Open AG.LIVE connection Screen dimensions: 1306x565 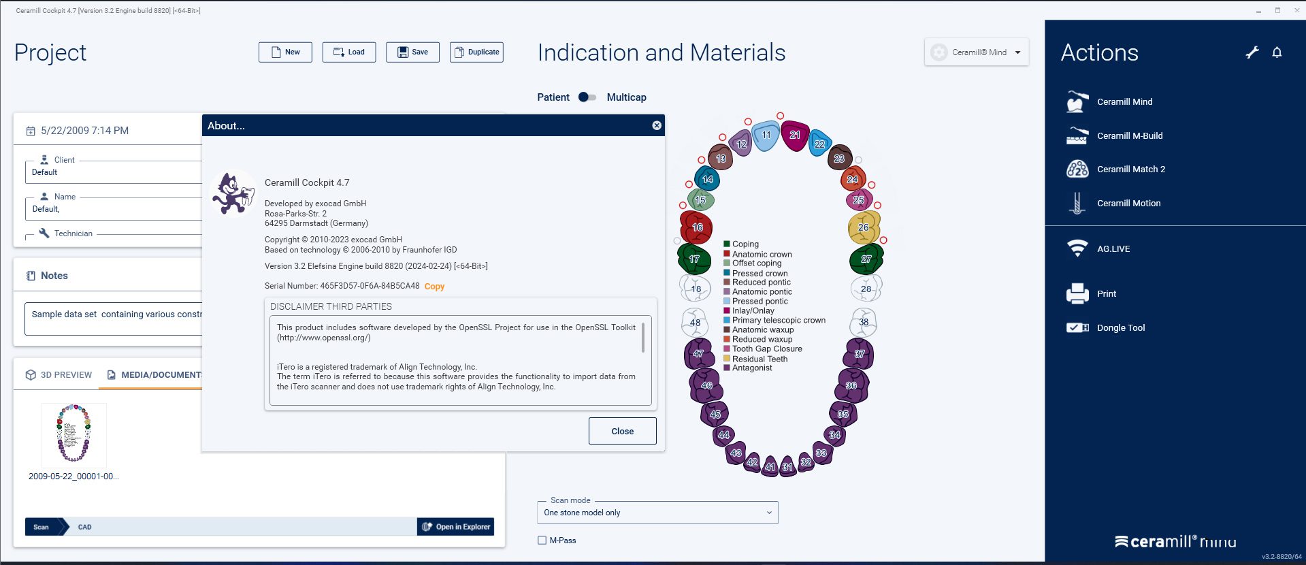coord(1113,249)
